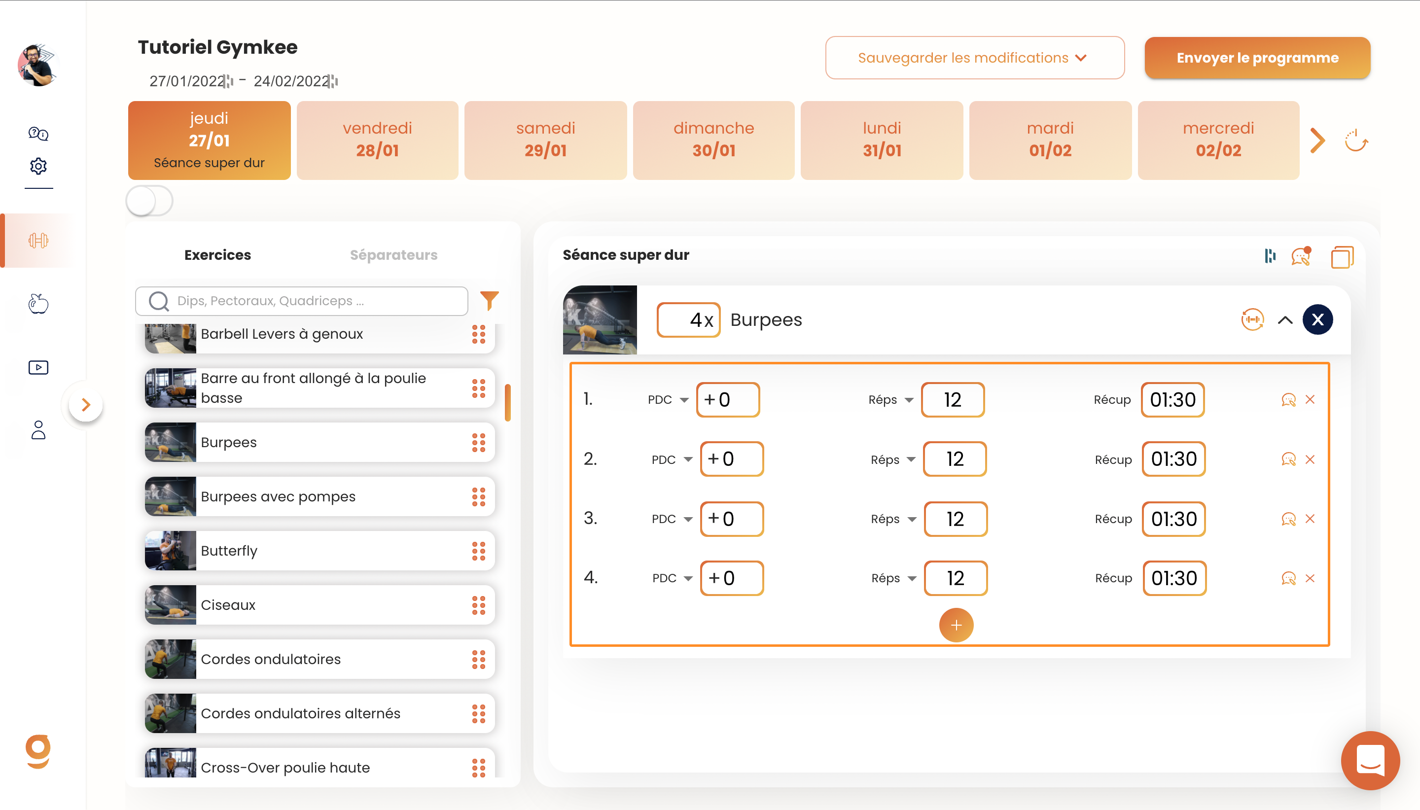Remove Burpees exercise with dark X button

coord(1317,319)
